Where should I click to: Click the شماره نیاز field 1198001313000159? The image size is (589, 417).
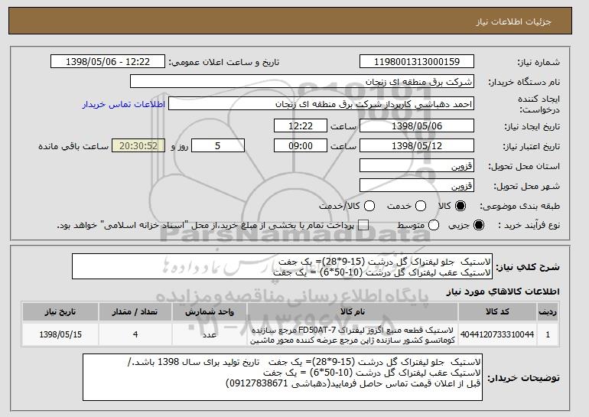(417, 62)
